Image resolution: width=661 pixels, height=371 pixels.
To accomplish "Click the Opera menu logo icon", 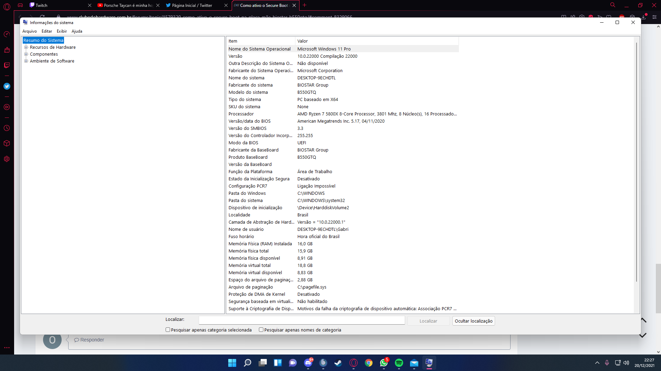I will [x=7, y=7].
